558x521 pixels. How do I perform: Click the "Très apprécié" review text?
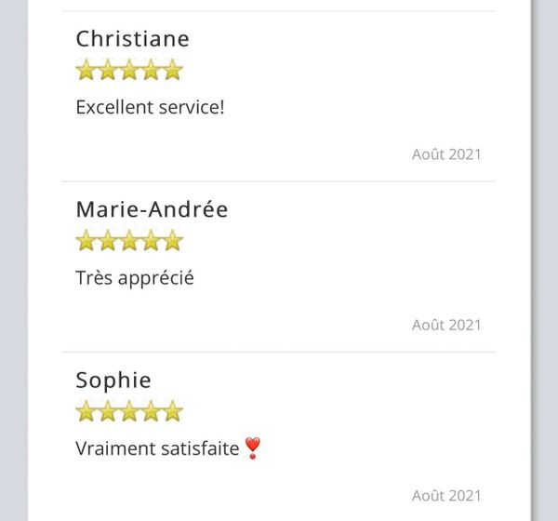point(135,277)
